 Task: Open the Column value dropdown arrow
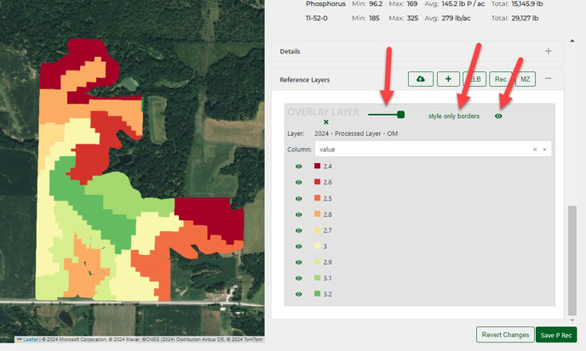coord(545,149)
